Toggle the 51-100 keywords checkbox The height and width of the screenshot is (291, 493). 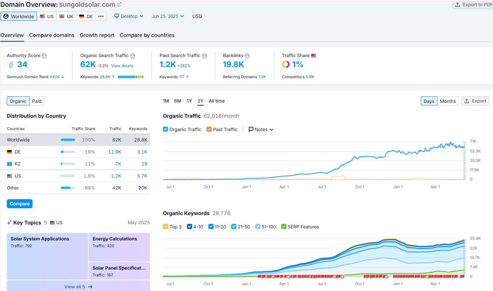pyautogui.click(x=258, y=226)
